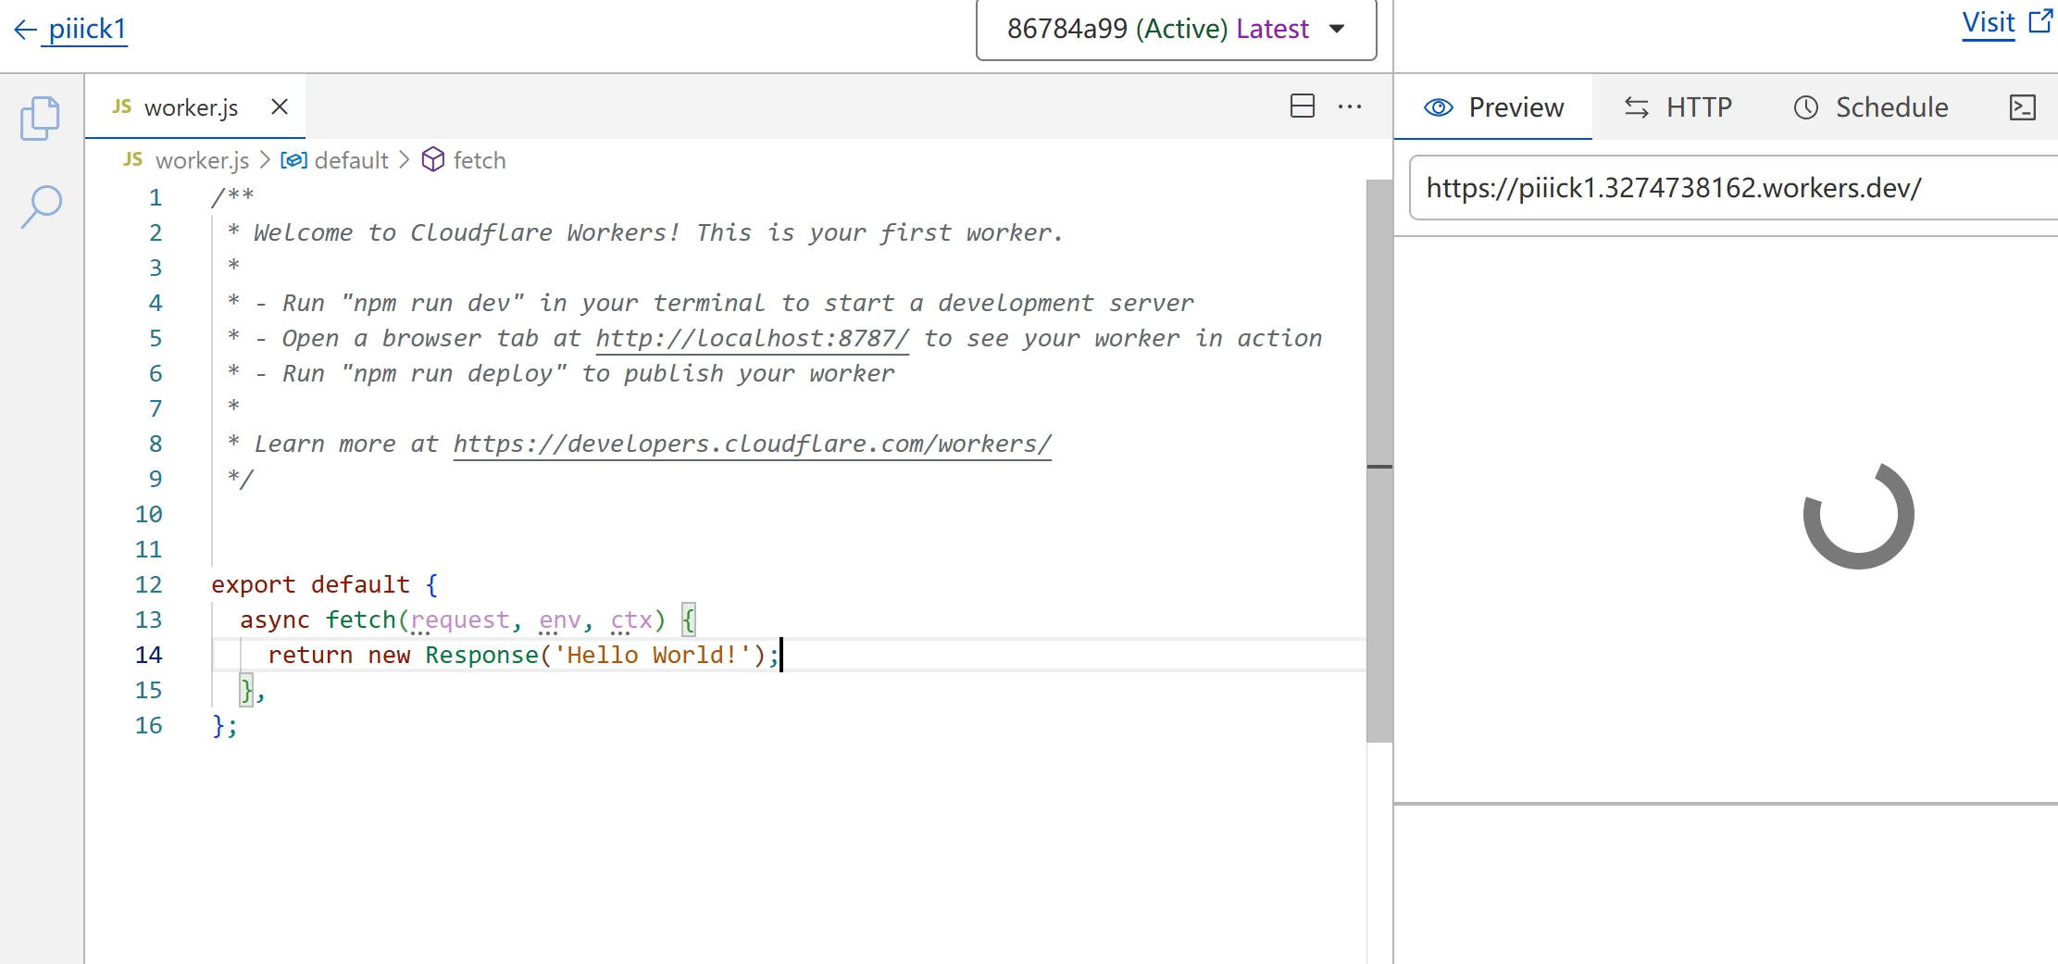
Task: Open the Search magnifier in sidebar
Action: pyautogui.click(x=41, y=206)
